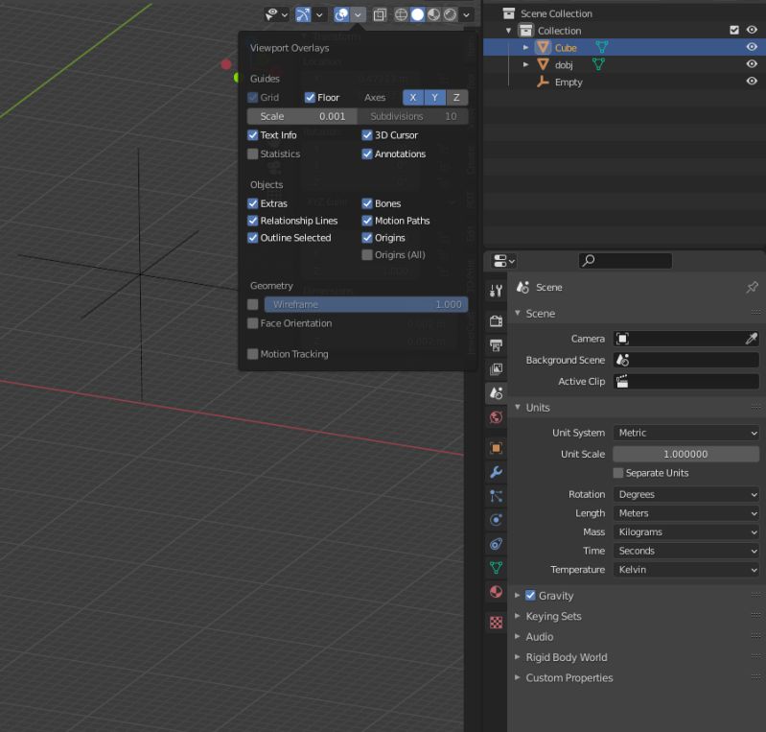Screen dimensions: 766x732
Task: Hide the Cube object in viewport
Action: (752, 47)
